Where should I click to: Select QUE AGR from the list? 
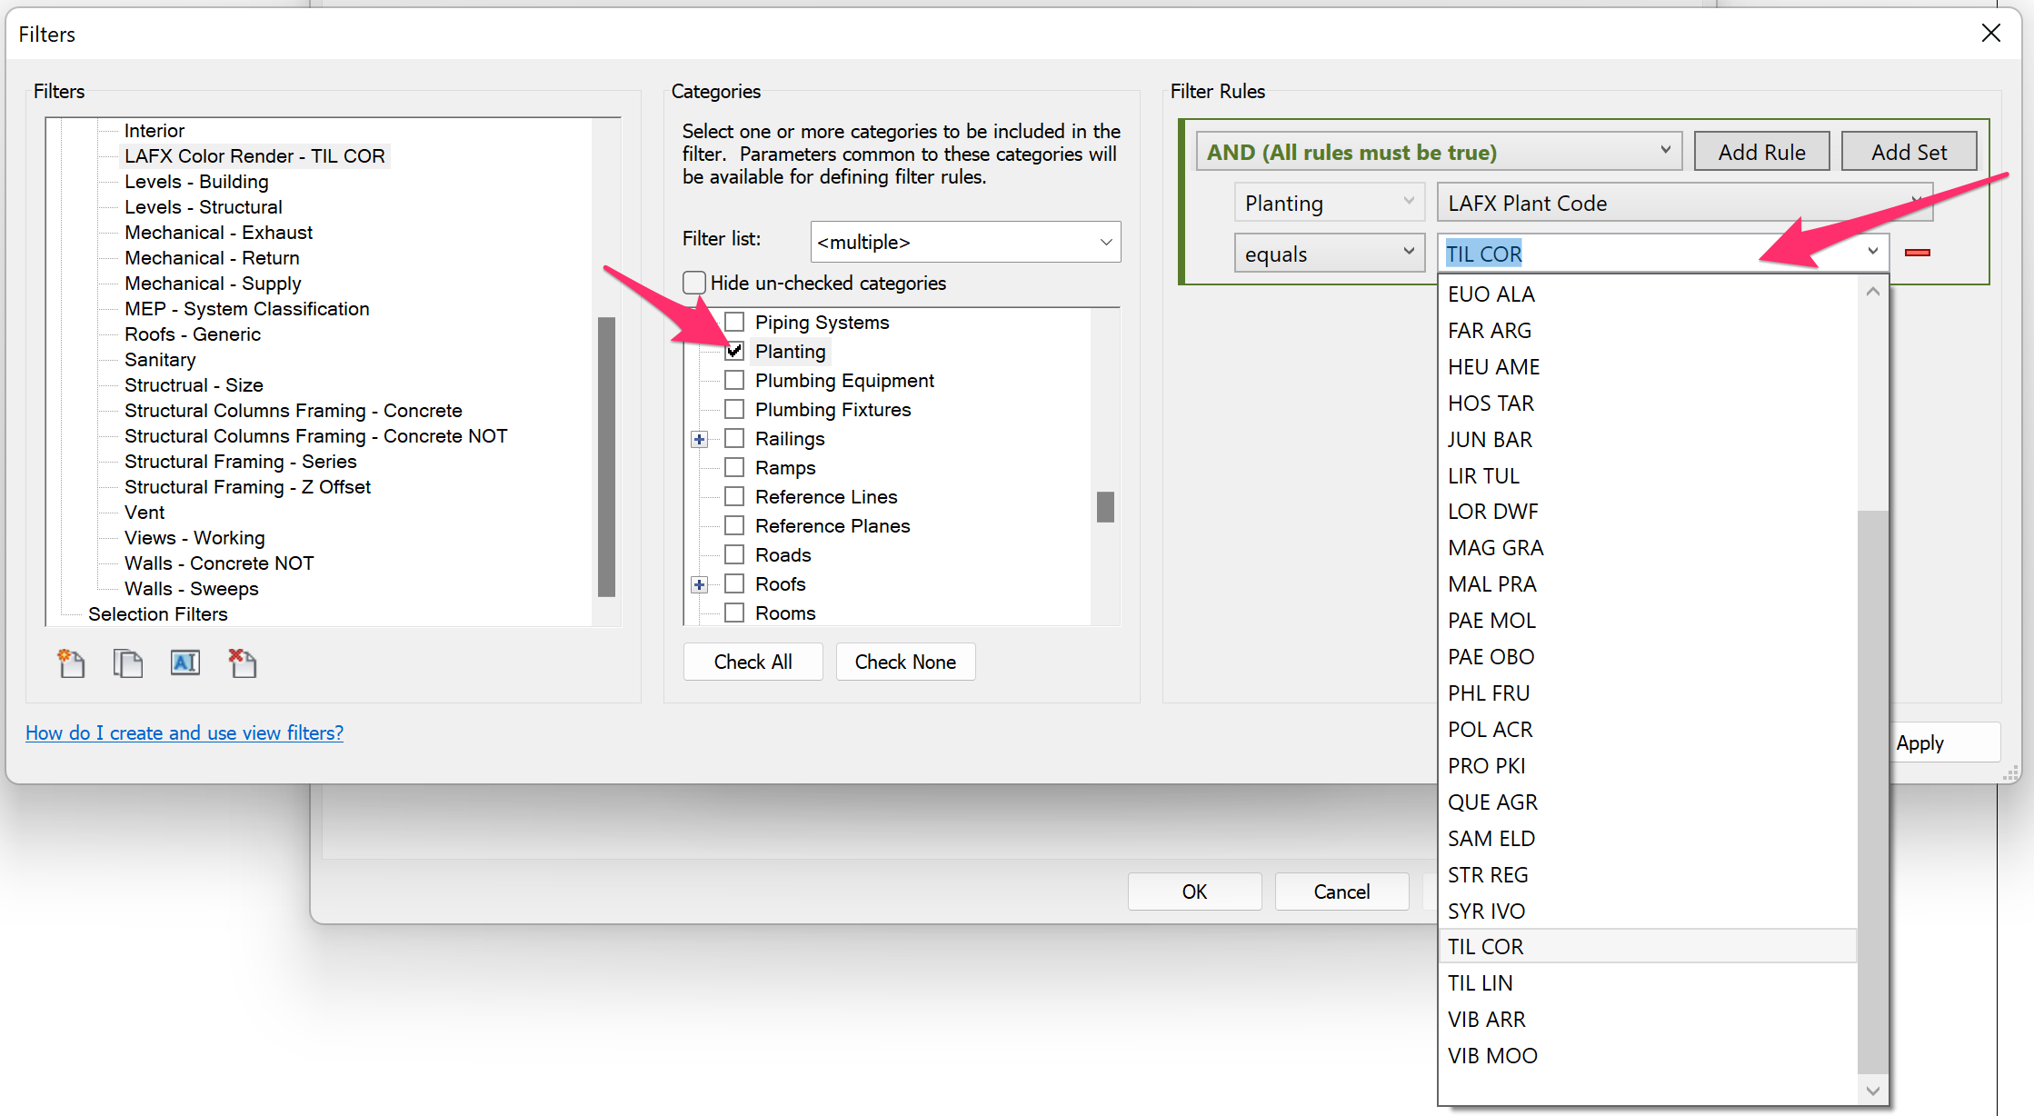click(x=1647, y=802)
